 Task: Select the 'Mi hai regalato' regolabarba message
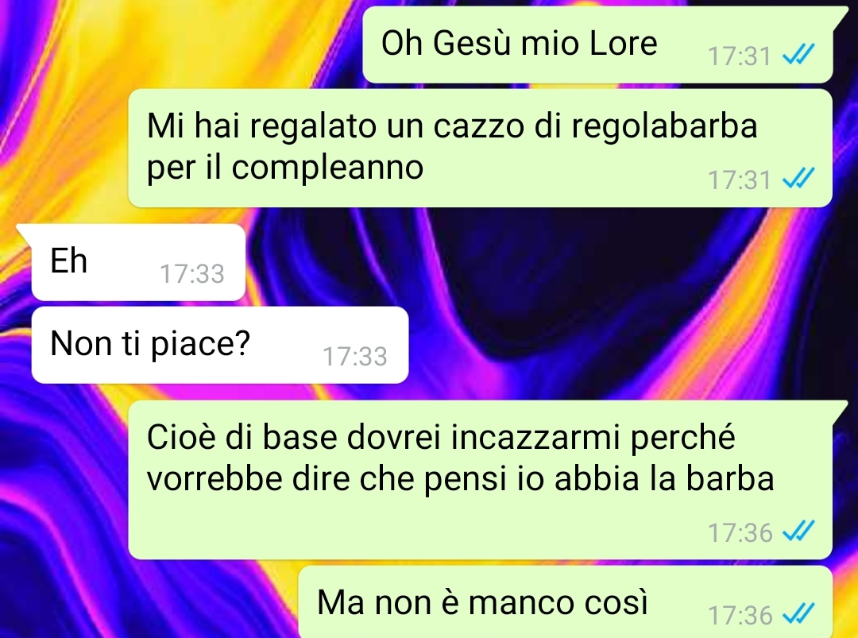(x=481, y=149)
